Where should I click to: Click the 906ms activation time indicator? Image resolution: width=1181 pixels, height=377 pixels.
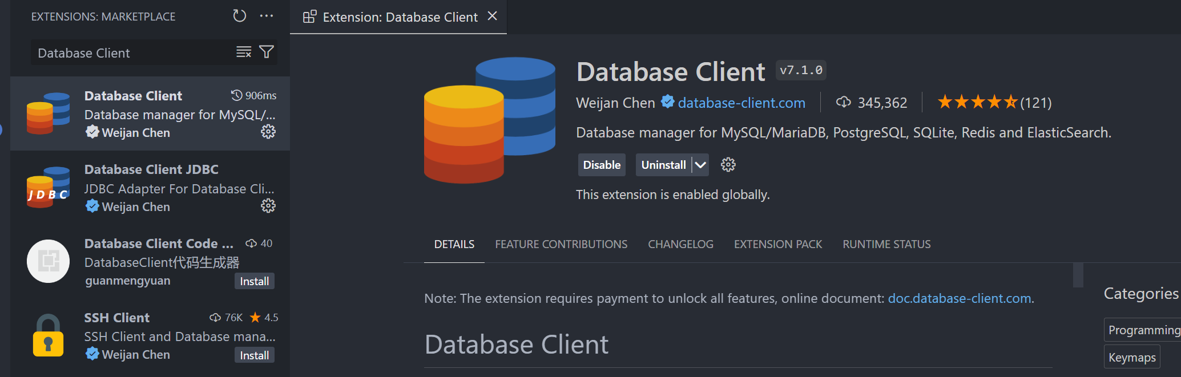coord(254,95)
